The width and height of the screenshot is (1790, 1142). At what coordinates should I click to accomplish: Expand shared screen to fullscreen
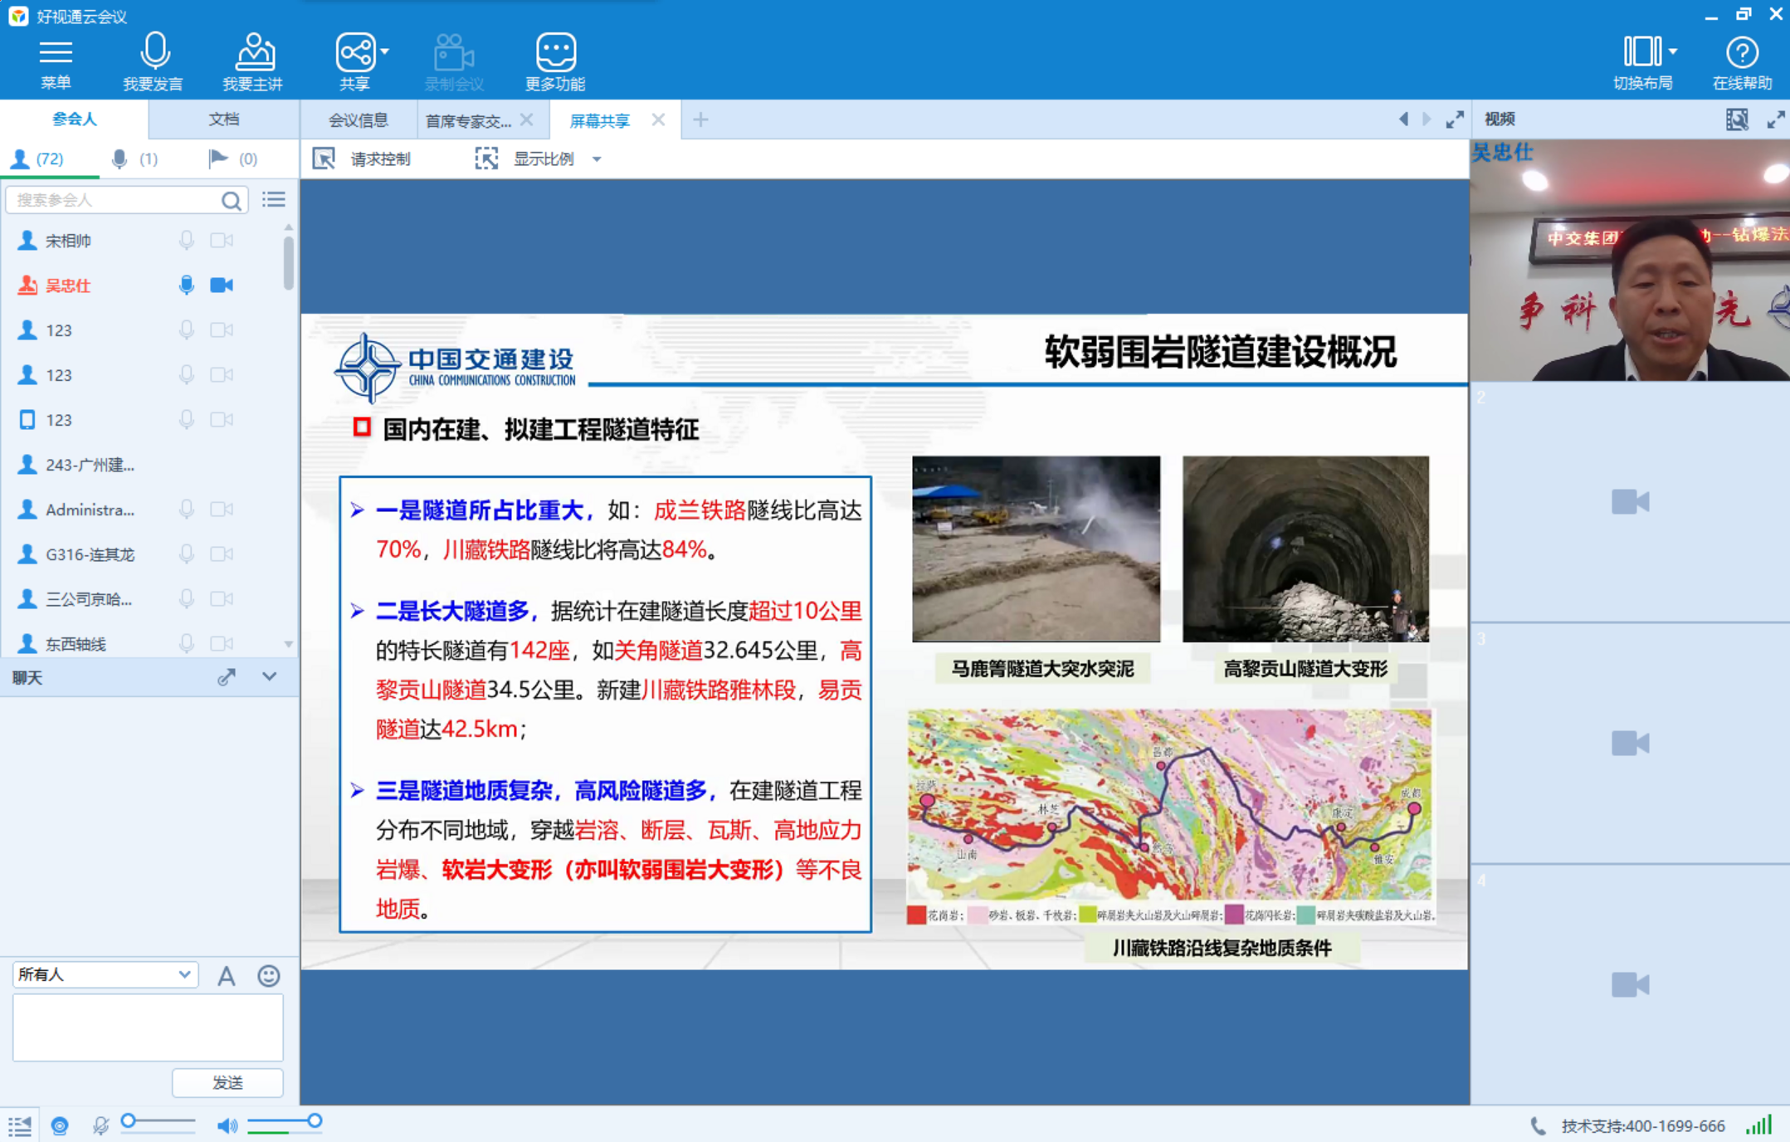[1454, 120]
